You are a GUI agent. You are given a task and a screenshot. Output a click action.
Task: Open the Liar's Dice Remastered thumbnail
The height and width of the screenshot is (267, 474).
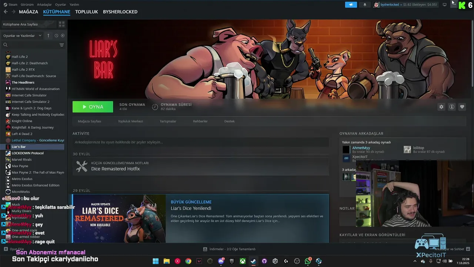(x=119, y=219)
